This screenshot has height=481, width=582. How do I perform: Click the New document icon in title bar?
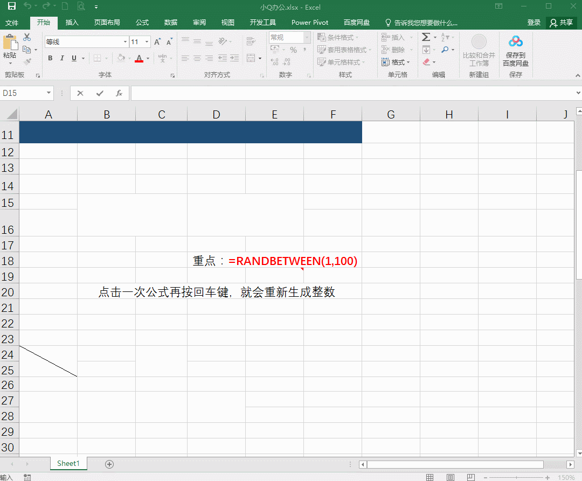point(65,6)
